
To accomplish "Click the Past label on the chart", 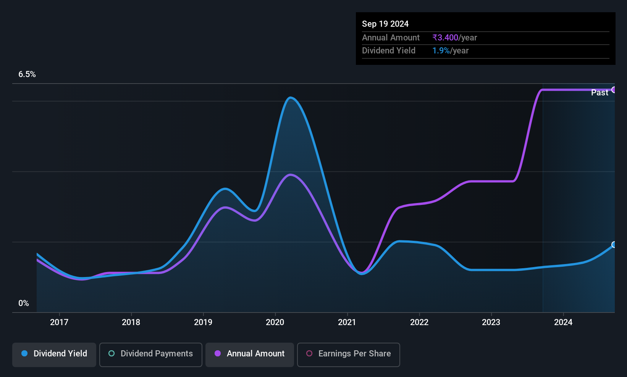I will click(x=600, y=93).
